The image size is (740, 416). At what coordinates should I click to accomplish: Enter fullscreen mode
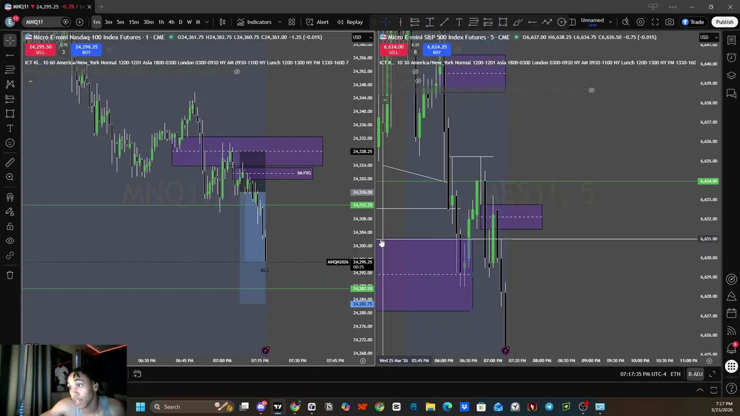click(x=655, y=22)
